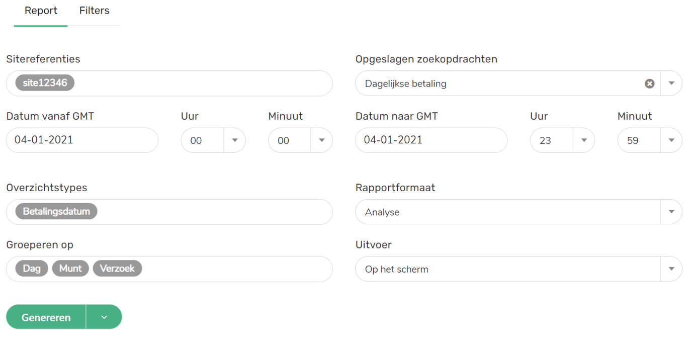The height and width of the screenshot is (346, 687).
Task: Click the Genereren button
Action: pyautogui.click(x=46, y=317)
